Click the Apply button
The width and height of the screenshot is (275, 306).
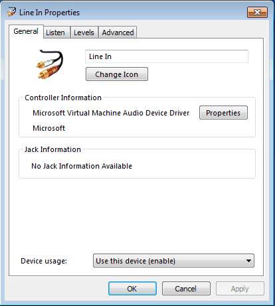[240, 289]
